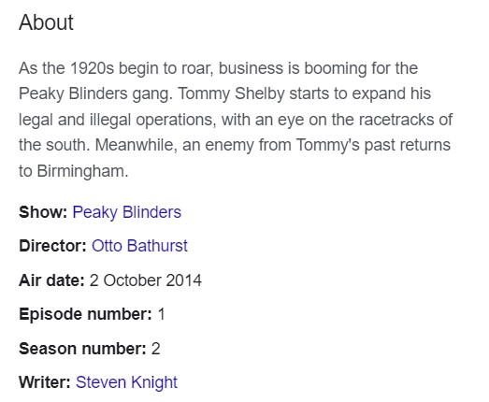This screenshot has width=489, height=402.
Task: Open the Peaky Blinders show link
Action: point(126,212)
